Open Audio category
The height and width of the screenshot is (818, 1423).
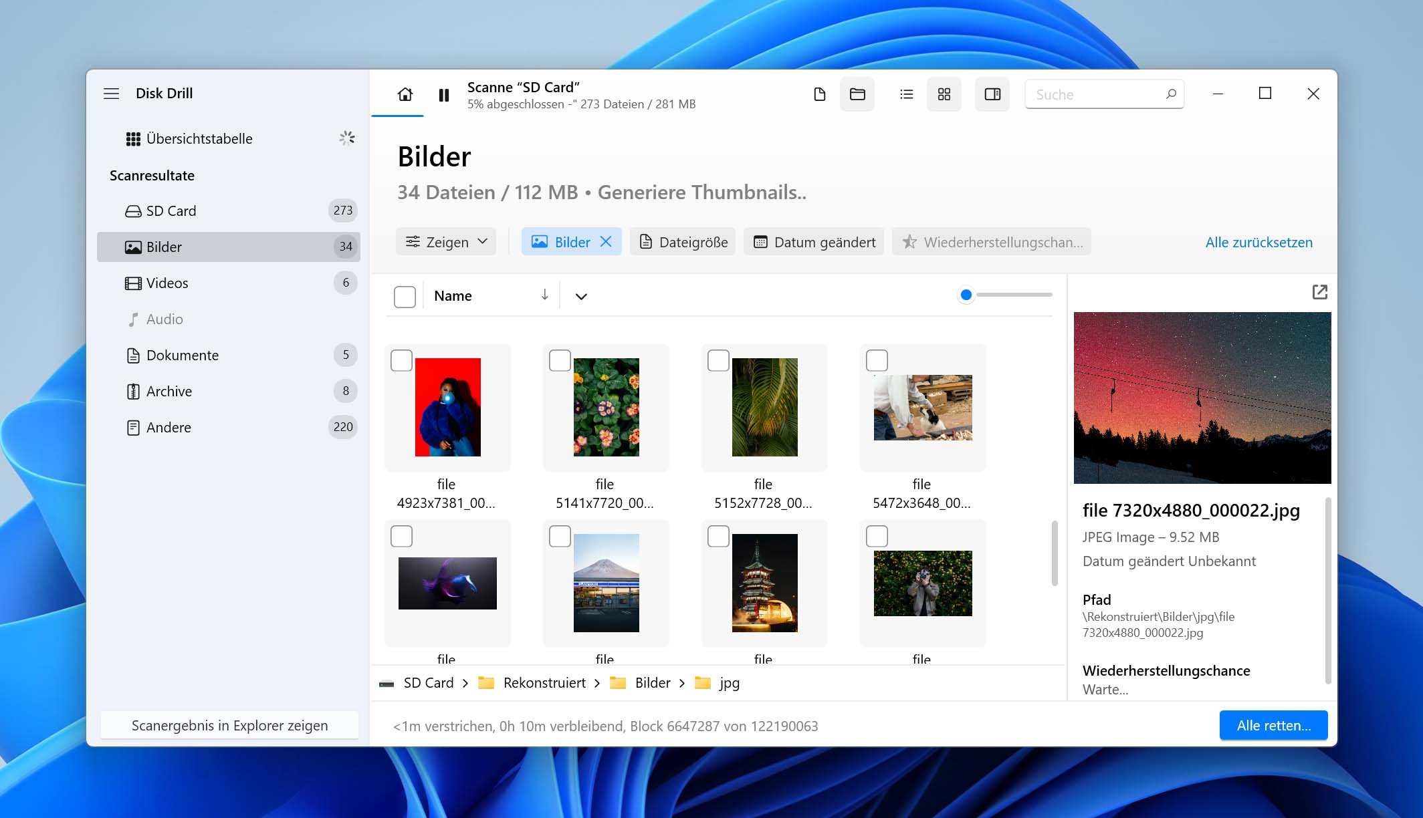(x=229, y=319)
